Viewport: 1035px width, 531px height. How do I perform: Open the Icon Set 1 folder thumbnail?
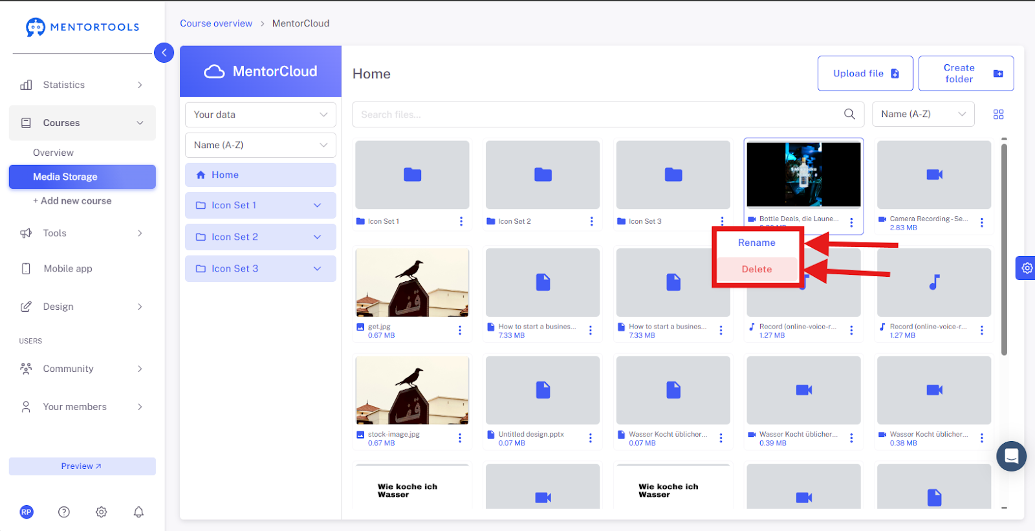click(x=412, y=175)
